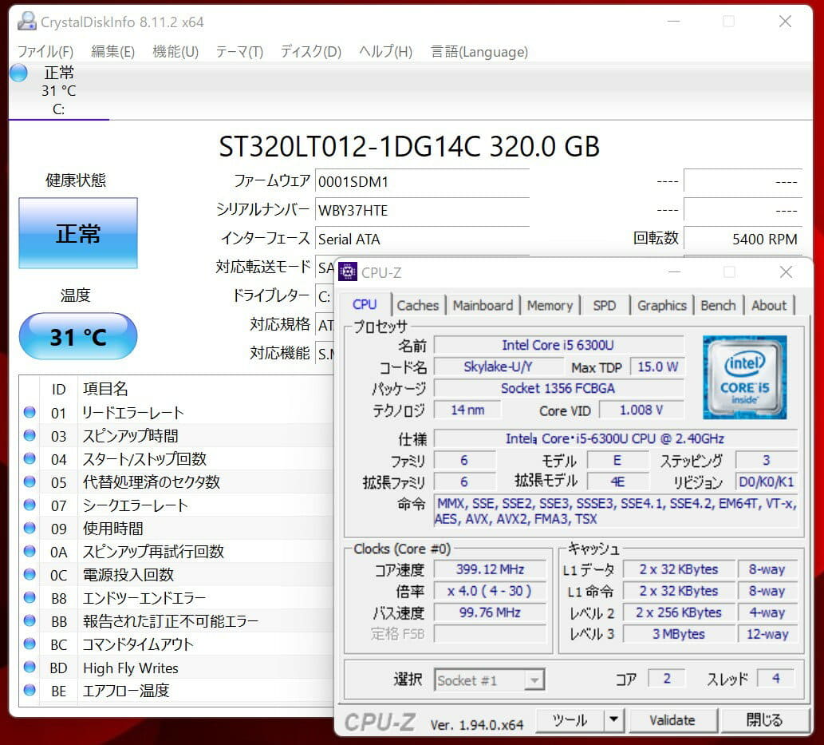Click the Skylake-U/Y code name value
The image size is (824, 745).
[498, 367]
